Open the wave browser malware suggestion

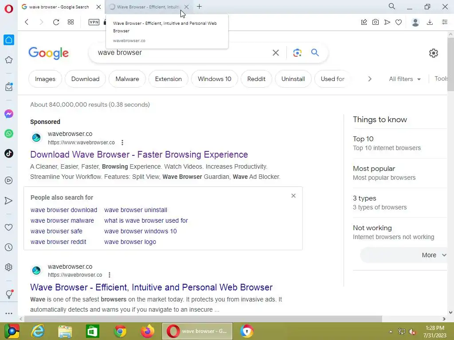click(x=62, y=220)
